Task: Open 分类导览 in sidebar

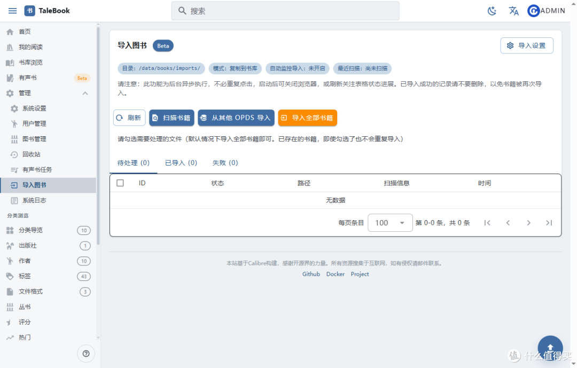Action: coord(48,230)
